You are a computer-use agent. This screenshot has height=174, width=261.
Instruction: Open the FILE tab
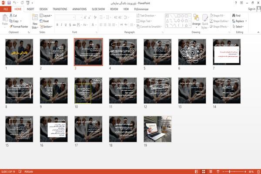point(6,9)
